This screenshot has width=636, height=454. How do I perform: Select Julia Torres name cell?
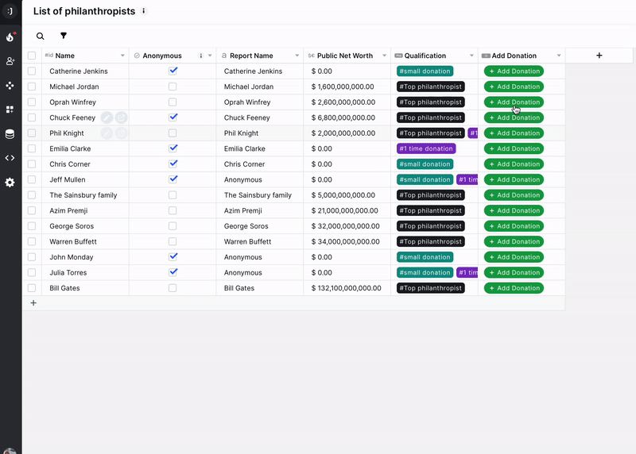pos(85,272)
